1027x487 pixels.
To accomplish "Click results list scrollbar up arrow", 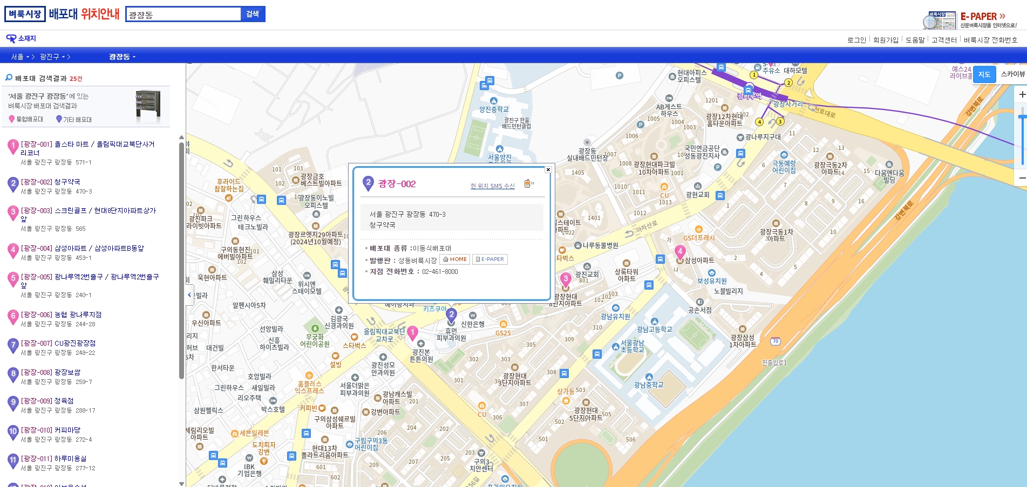I will click(181, 138).
